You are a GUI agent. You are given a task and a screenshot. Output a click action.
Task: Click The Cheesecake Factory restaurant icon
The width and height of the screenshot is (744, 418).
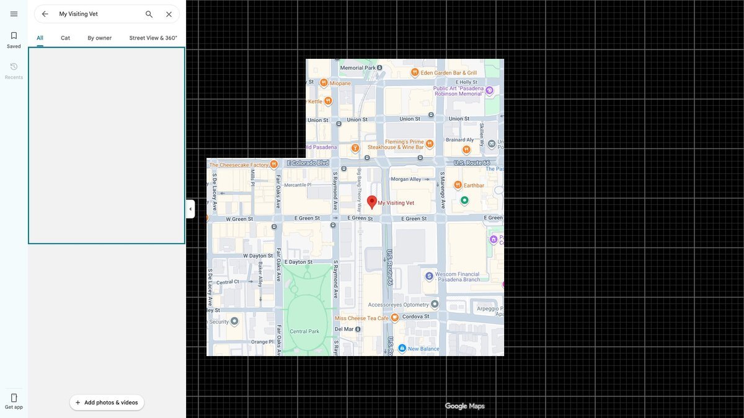pyautogui.click(x=273, y=165)
